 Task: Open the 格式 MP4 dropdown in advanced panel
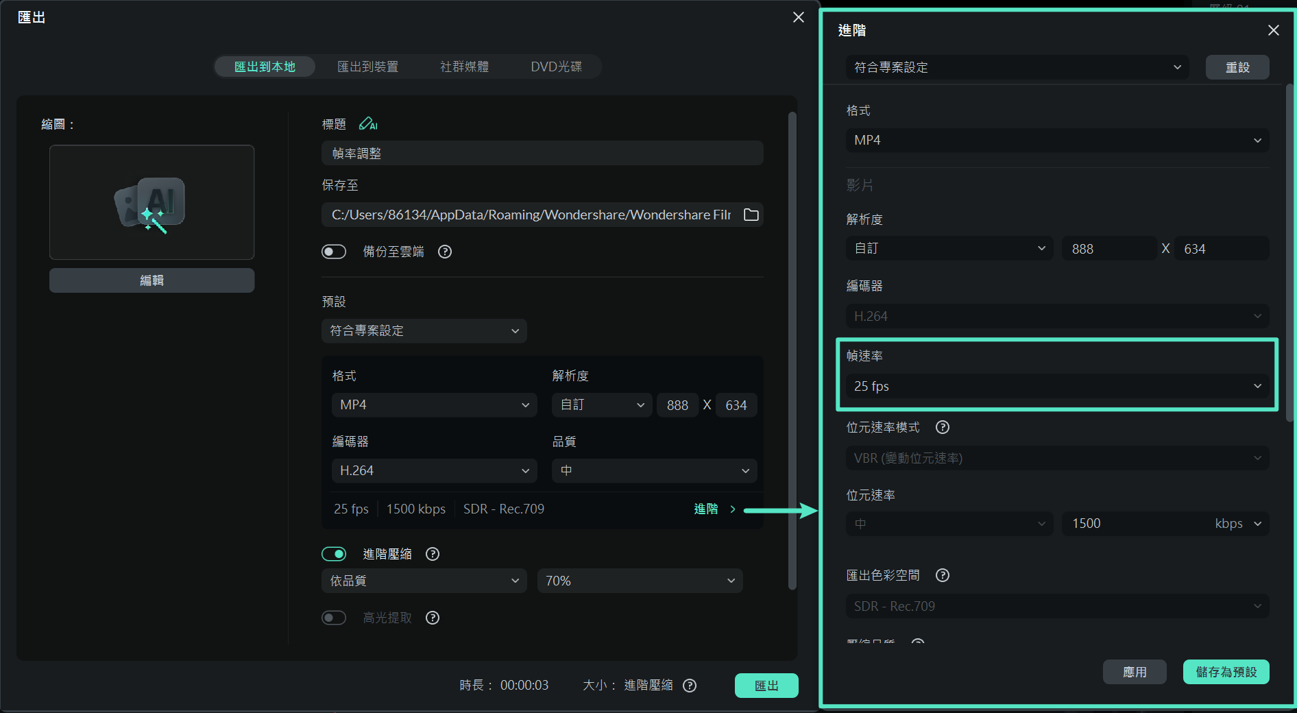(1057, 141)
